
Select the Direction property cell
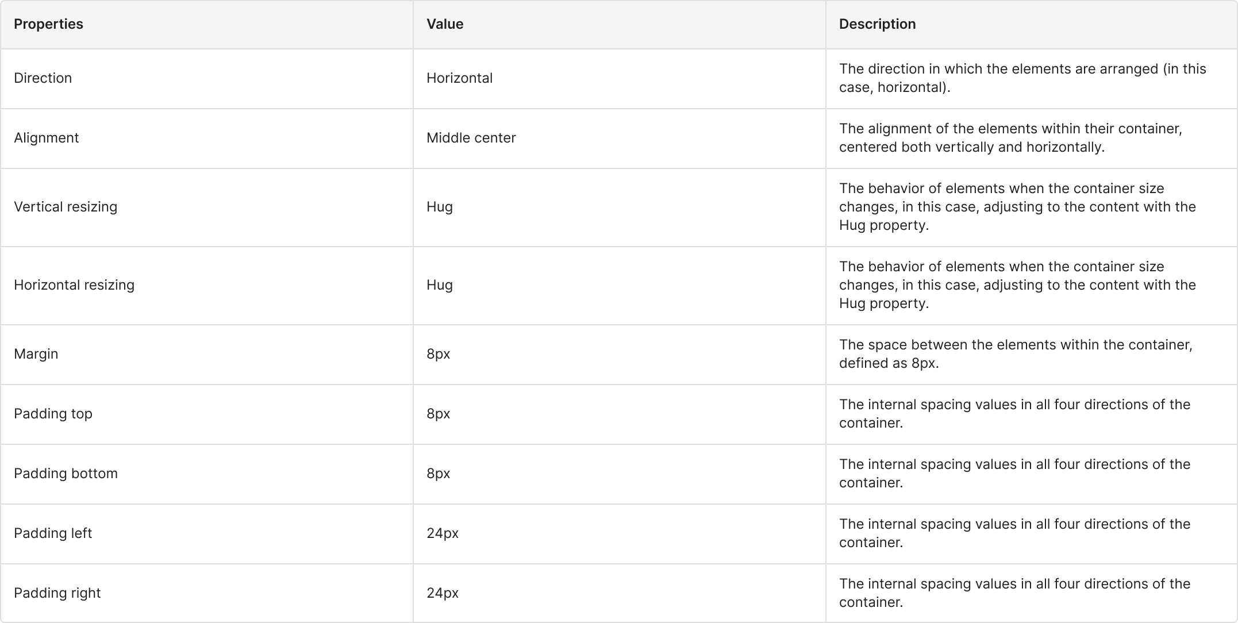[x=43, y=78]
